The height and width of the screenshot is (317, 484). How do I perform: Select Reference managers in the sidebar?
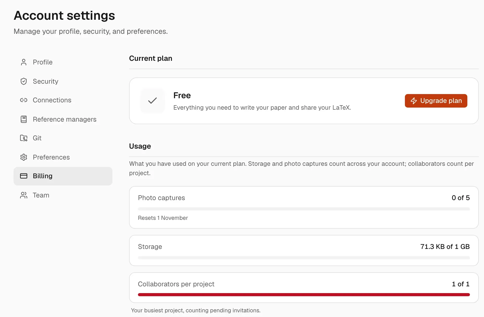[x=63, y=119]
